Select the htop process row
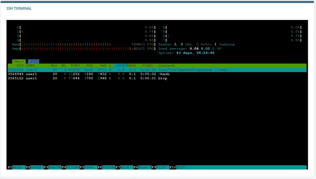 click(83, 78)
